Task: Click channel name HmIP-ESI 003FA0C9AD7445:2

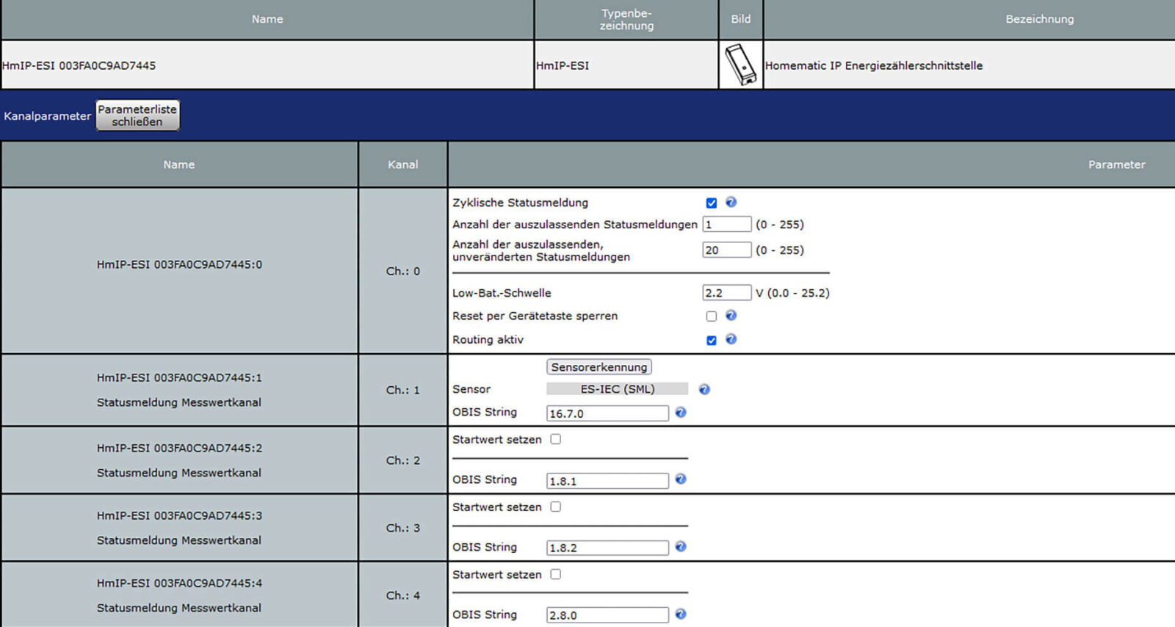Action: [179, 448]
